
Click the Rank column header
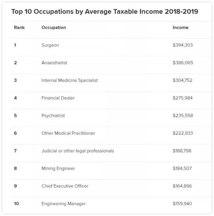point(19,28)
